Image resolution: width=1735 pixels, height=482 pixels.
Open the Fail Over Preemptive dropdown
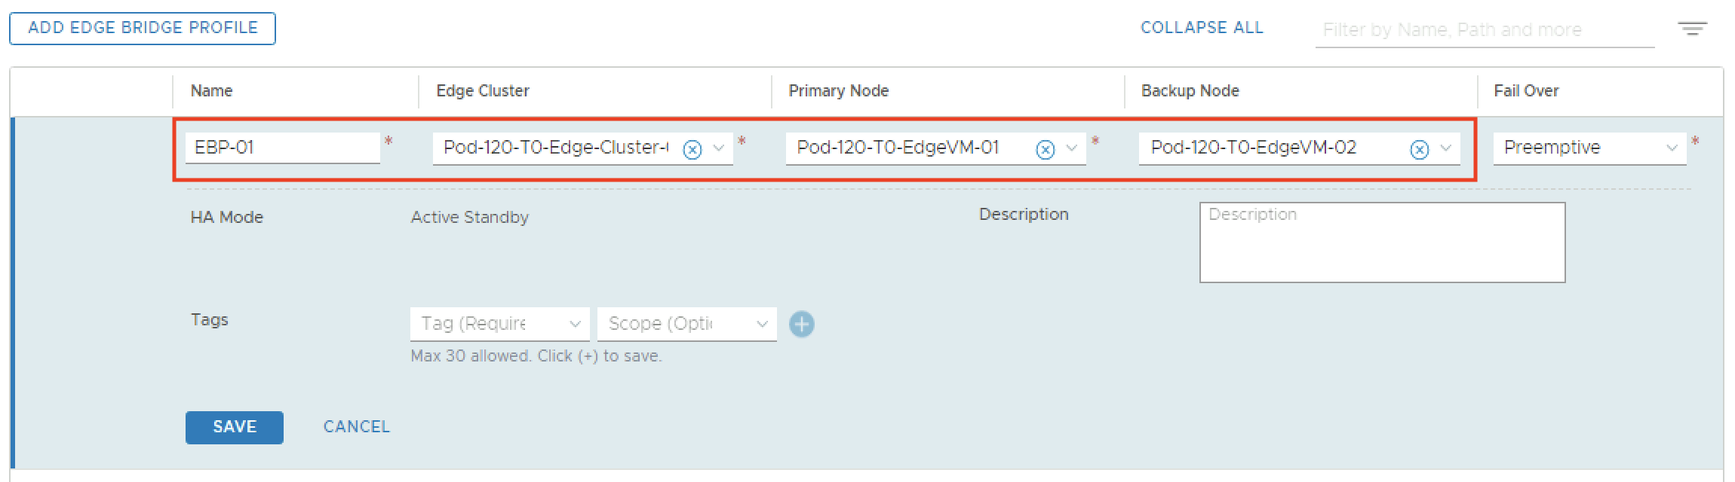tap(1589, 148)
